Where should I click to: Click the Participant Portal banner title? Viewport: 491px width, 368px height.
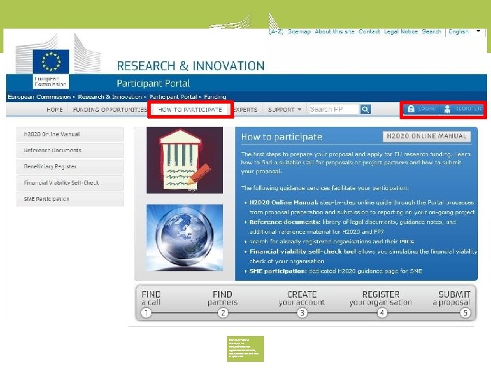tap(153, 83)
